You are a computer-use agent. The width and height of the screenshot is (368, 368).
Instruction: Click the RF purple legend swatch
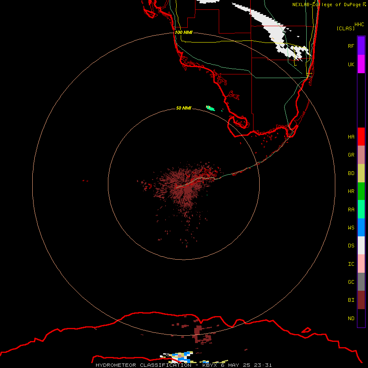[x=361, y=46]
